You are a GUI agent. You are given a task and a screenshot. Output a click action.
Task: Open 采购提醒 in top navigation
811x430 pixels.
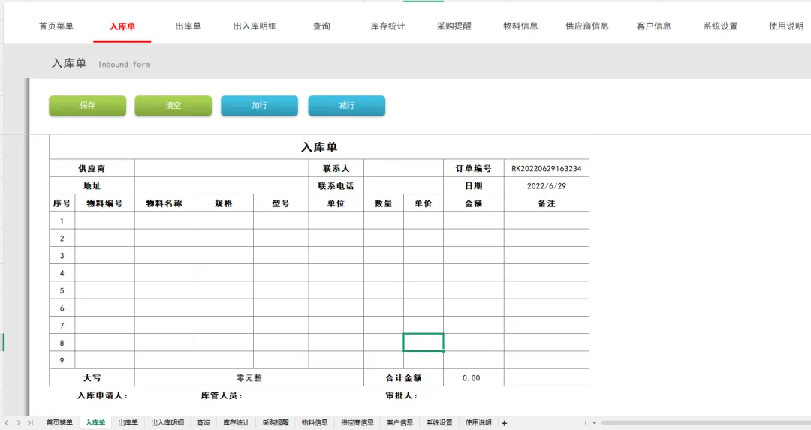click(x=454, y=26)
